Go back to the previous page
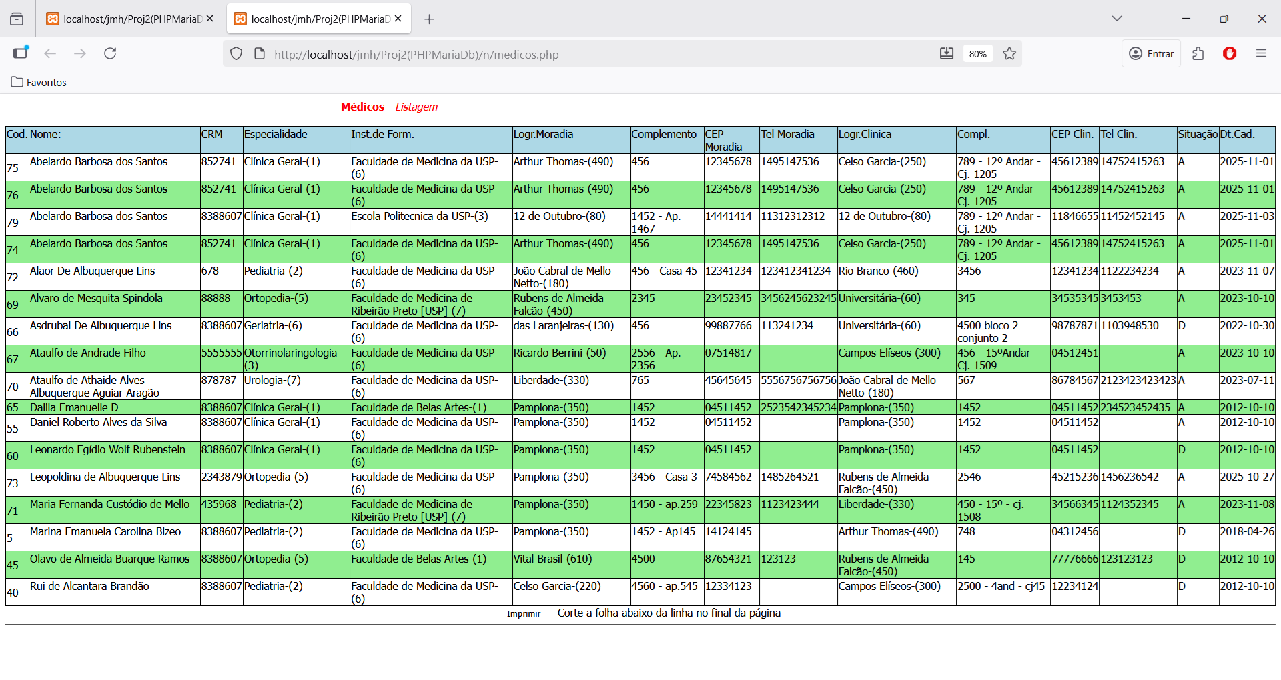1281x680 pixels. click(x=50, y=53)
